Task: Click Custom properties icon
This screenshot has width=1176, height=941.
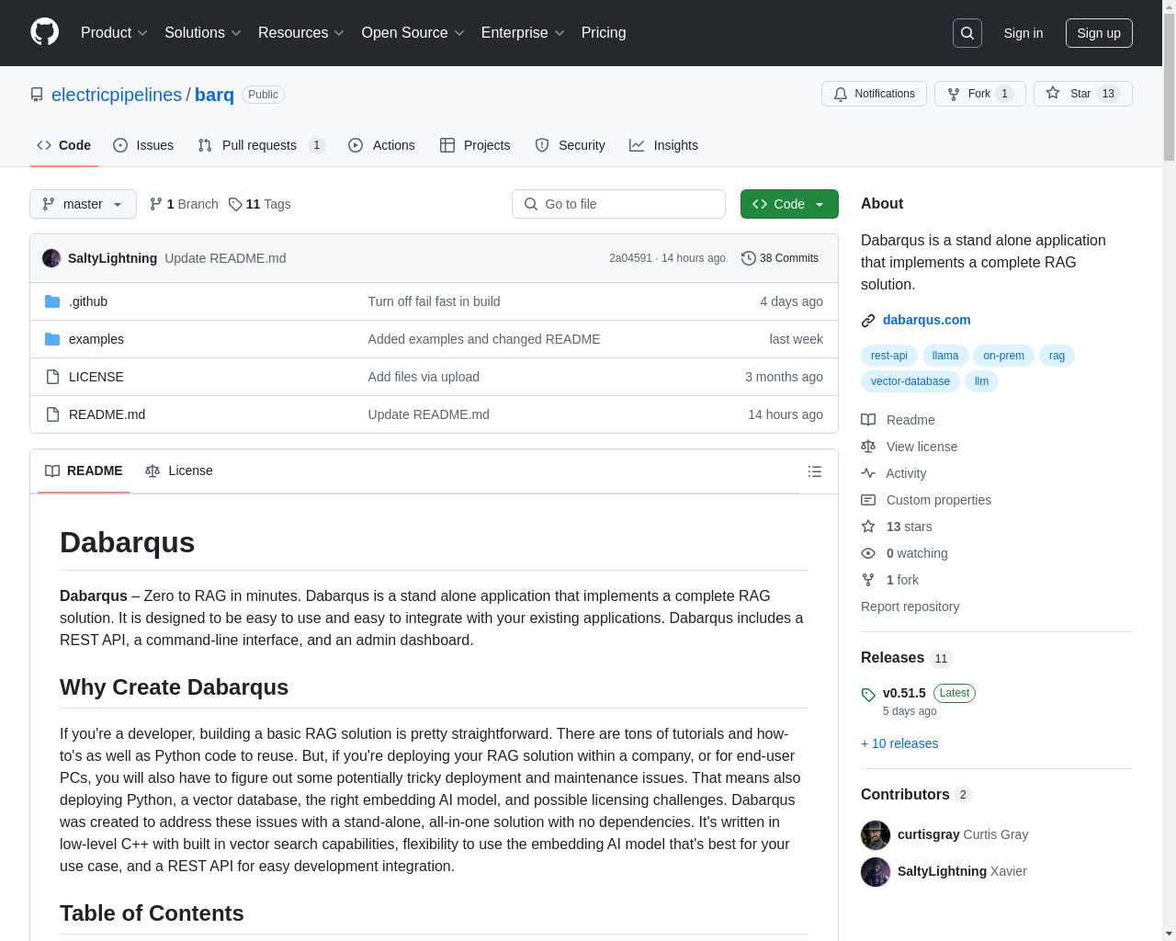Action: (x=868, y=500)
